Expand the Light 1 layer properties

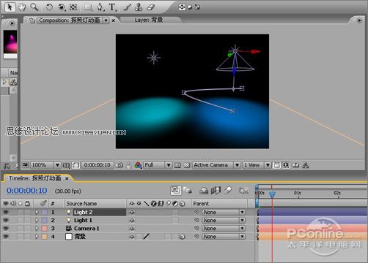click(37, 221)
